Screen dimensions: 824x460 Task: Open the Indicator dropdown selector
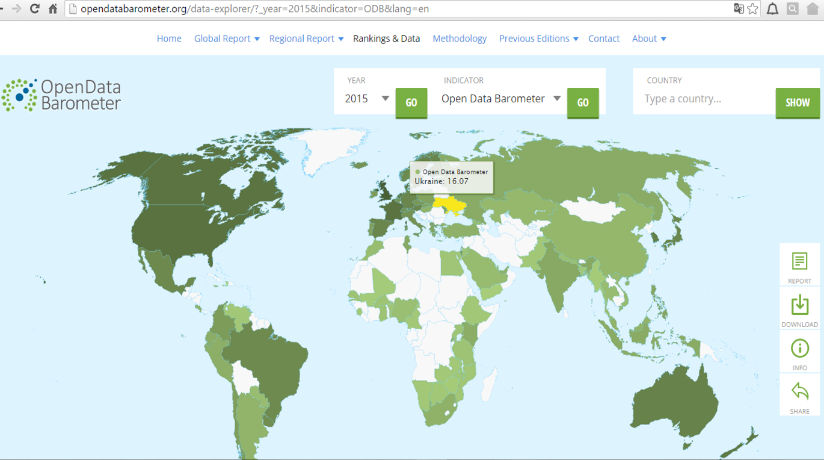pyautogui.click(x=500, y=99)
